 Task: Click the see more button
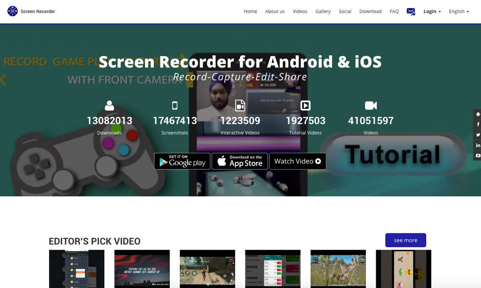pyautogui.click(x=405, y=240)
